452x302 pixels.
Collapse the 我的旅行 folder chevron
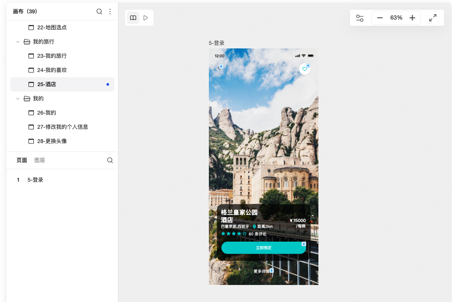18,42
